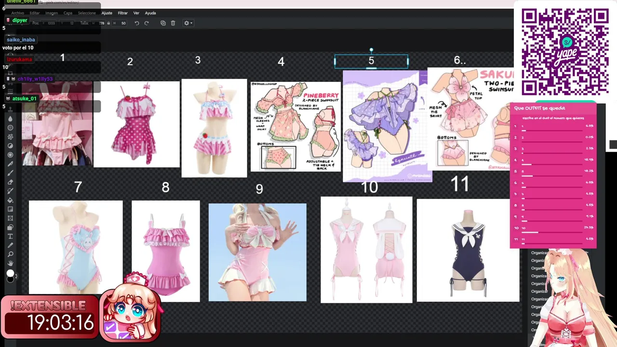Click the black background color swatch
This screenshot has width=617, height=347.
pyautogui.click(x=11, y=280)
